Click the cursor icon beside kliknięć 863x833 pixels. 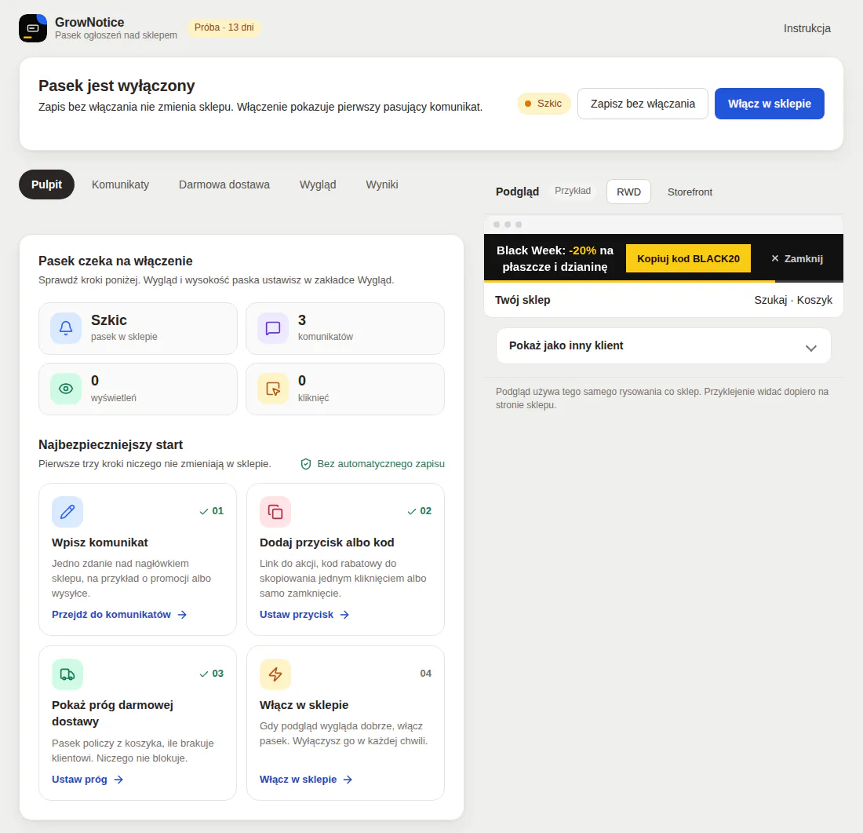point(273,389)
